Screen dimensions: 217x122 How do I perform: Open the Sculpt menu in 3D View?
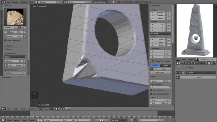(16, 109)
